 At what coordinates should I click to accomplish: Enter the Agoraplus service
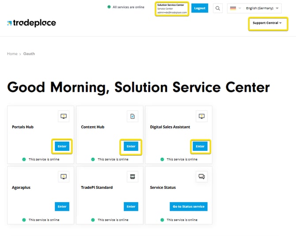pos(62,206)
